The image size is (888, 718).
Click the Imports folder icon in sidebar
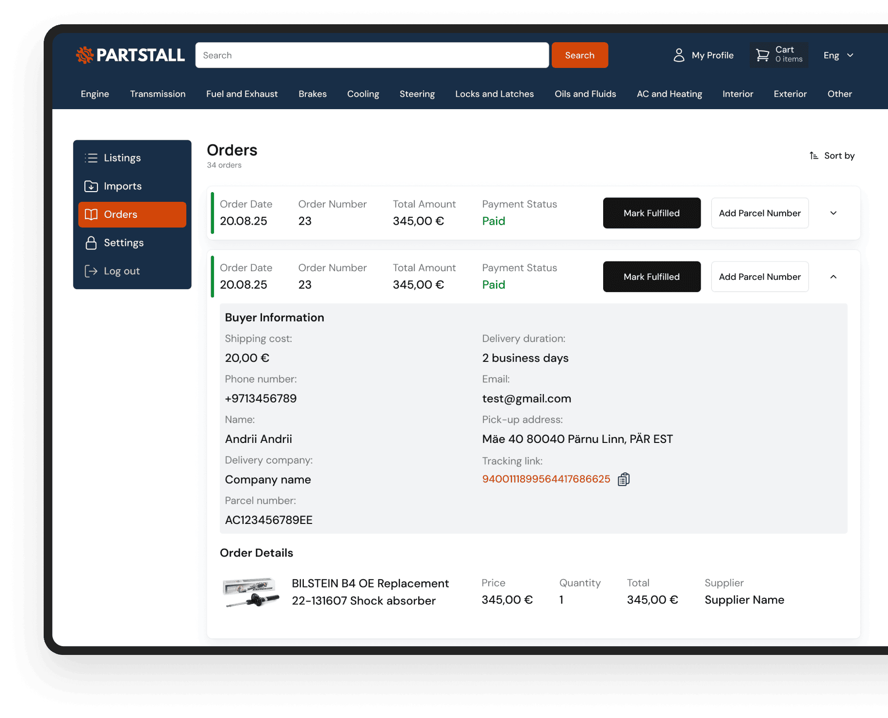91,186
